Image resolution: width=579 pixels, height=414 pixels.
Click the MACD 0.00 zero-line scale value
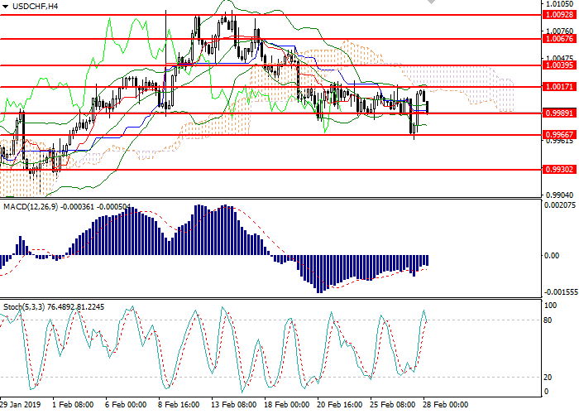tap(551, 256)
